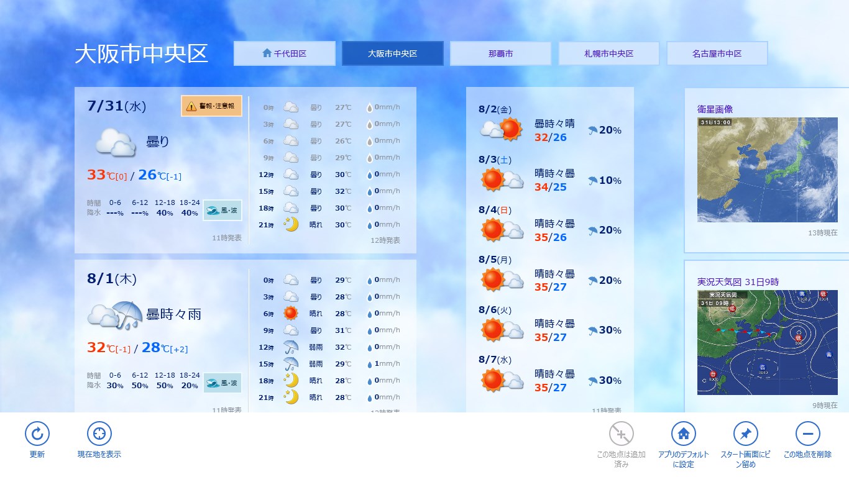This screenshot has width=849, height=477.
Task: Click the umbrella icon at 12時 on 8/1
Action: point(291,347)
